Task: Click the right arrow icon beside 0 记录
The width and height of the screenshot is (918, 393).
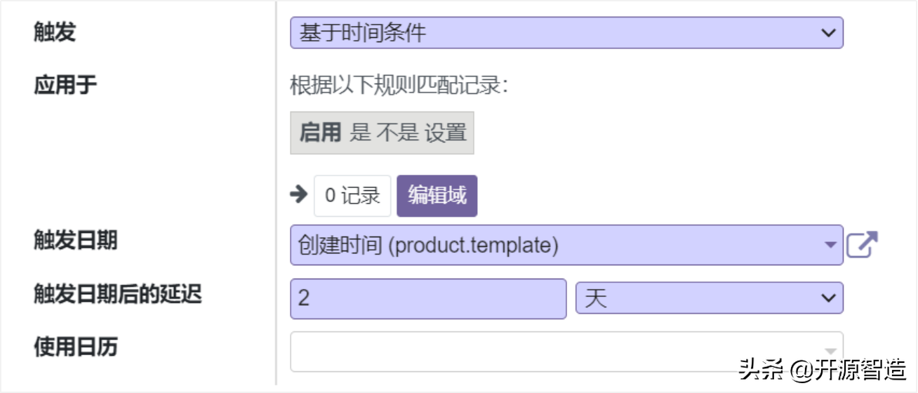Action: tap(299, 195)
